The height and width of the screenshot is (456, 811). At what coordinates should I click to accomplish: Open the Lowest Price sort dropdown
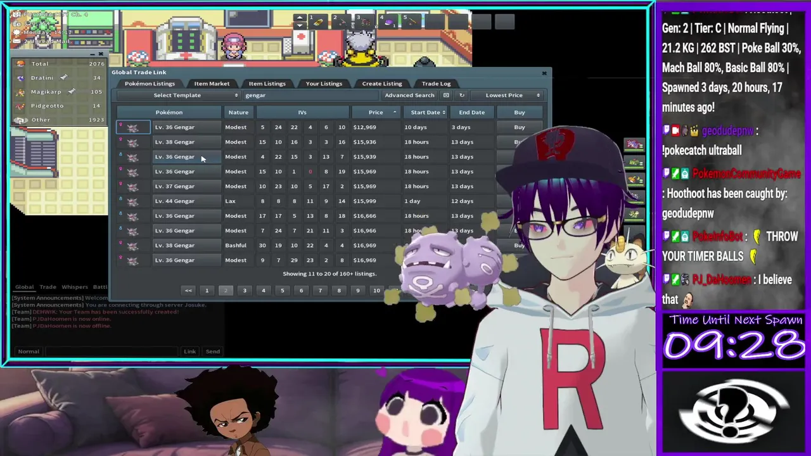point(506,95)
